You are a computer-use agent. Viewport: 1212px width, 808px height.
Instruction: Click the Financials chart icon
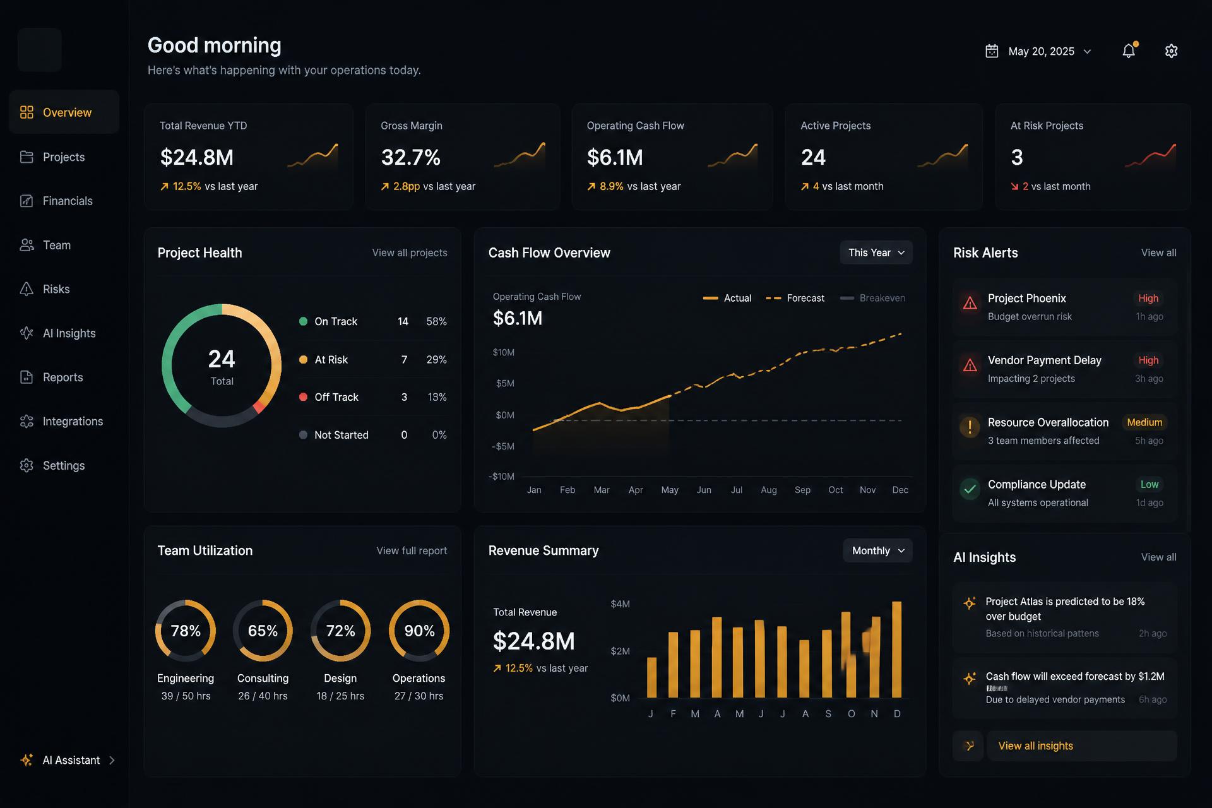click(x=27, y=201)
